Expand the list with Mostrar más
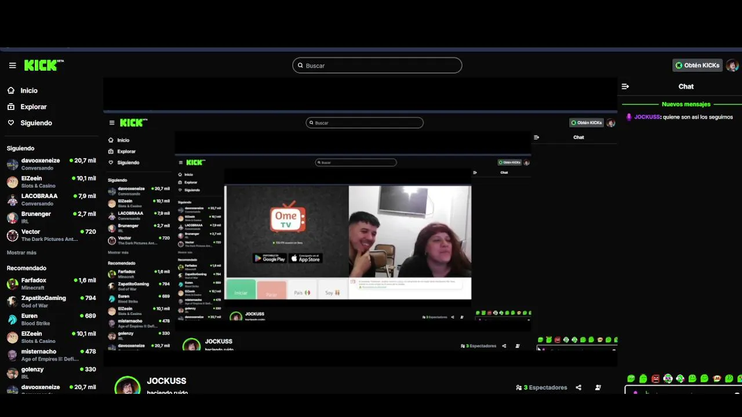Image resolution: width=742 pixels, height=417 pixels. [x=21, y=253]
